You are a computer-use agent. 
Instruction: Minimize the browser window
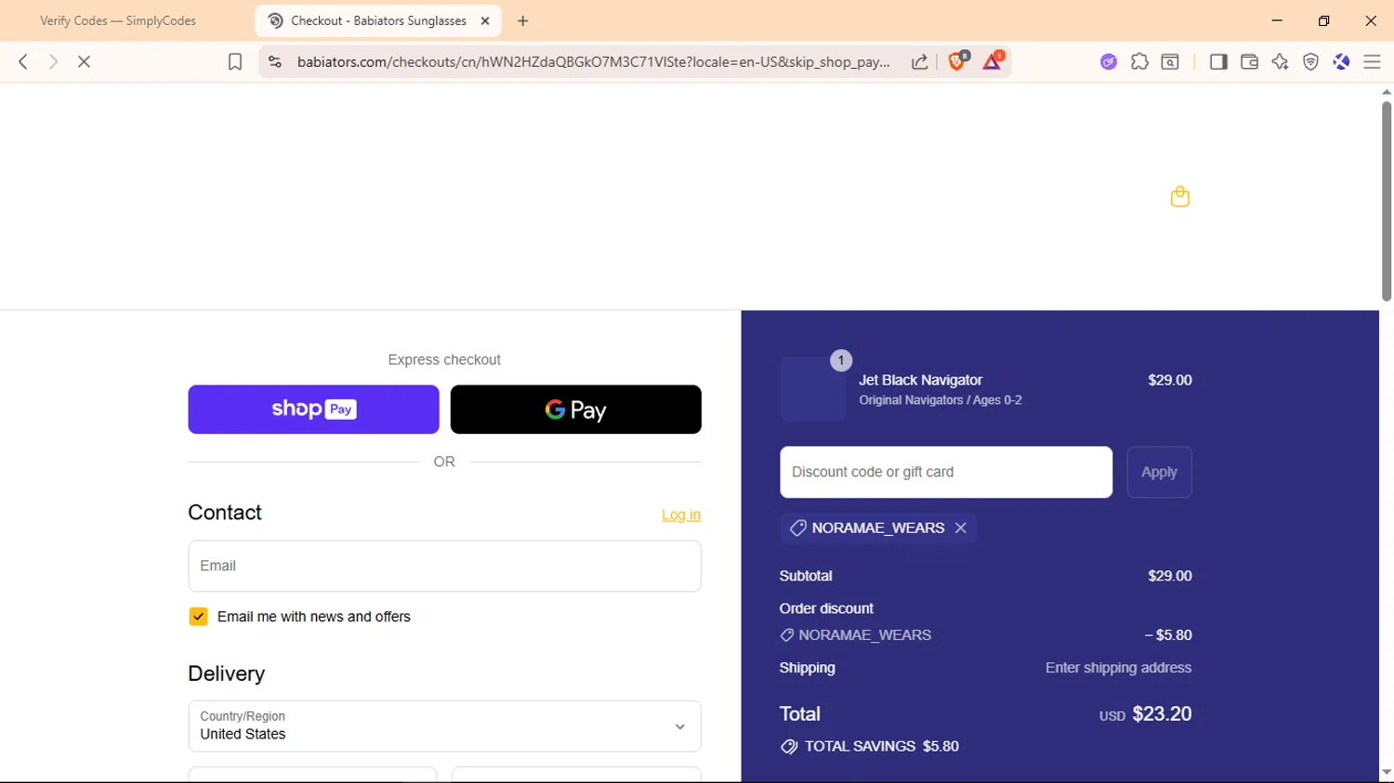tap(1277, 20)
